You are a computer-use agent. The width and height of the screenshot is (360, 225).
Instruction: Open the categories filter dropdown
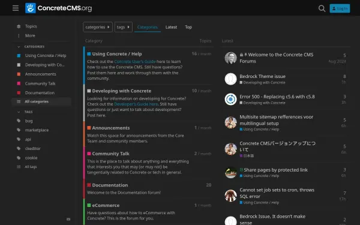click(x=98, y=27)
